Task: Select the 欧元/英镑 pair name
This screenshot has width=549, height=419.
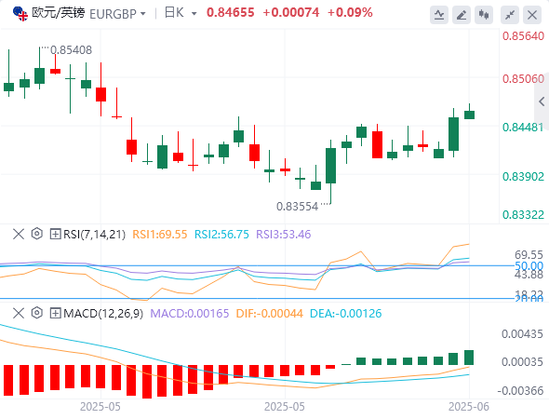Action: [x=58, y=13]
